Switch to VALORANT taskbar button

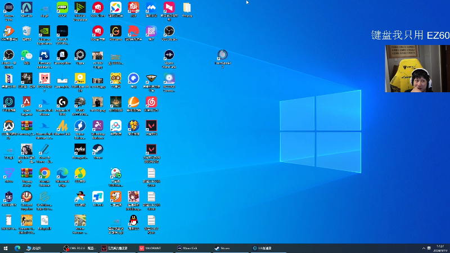click(154, 248)
